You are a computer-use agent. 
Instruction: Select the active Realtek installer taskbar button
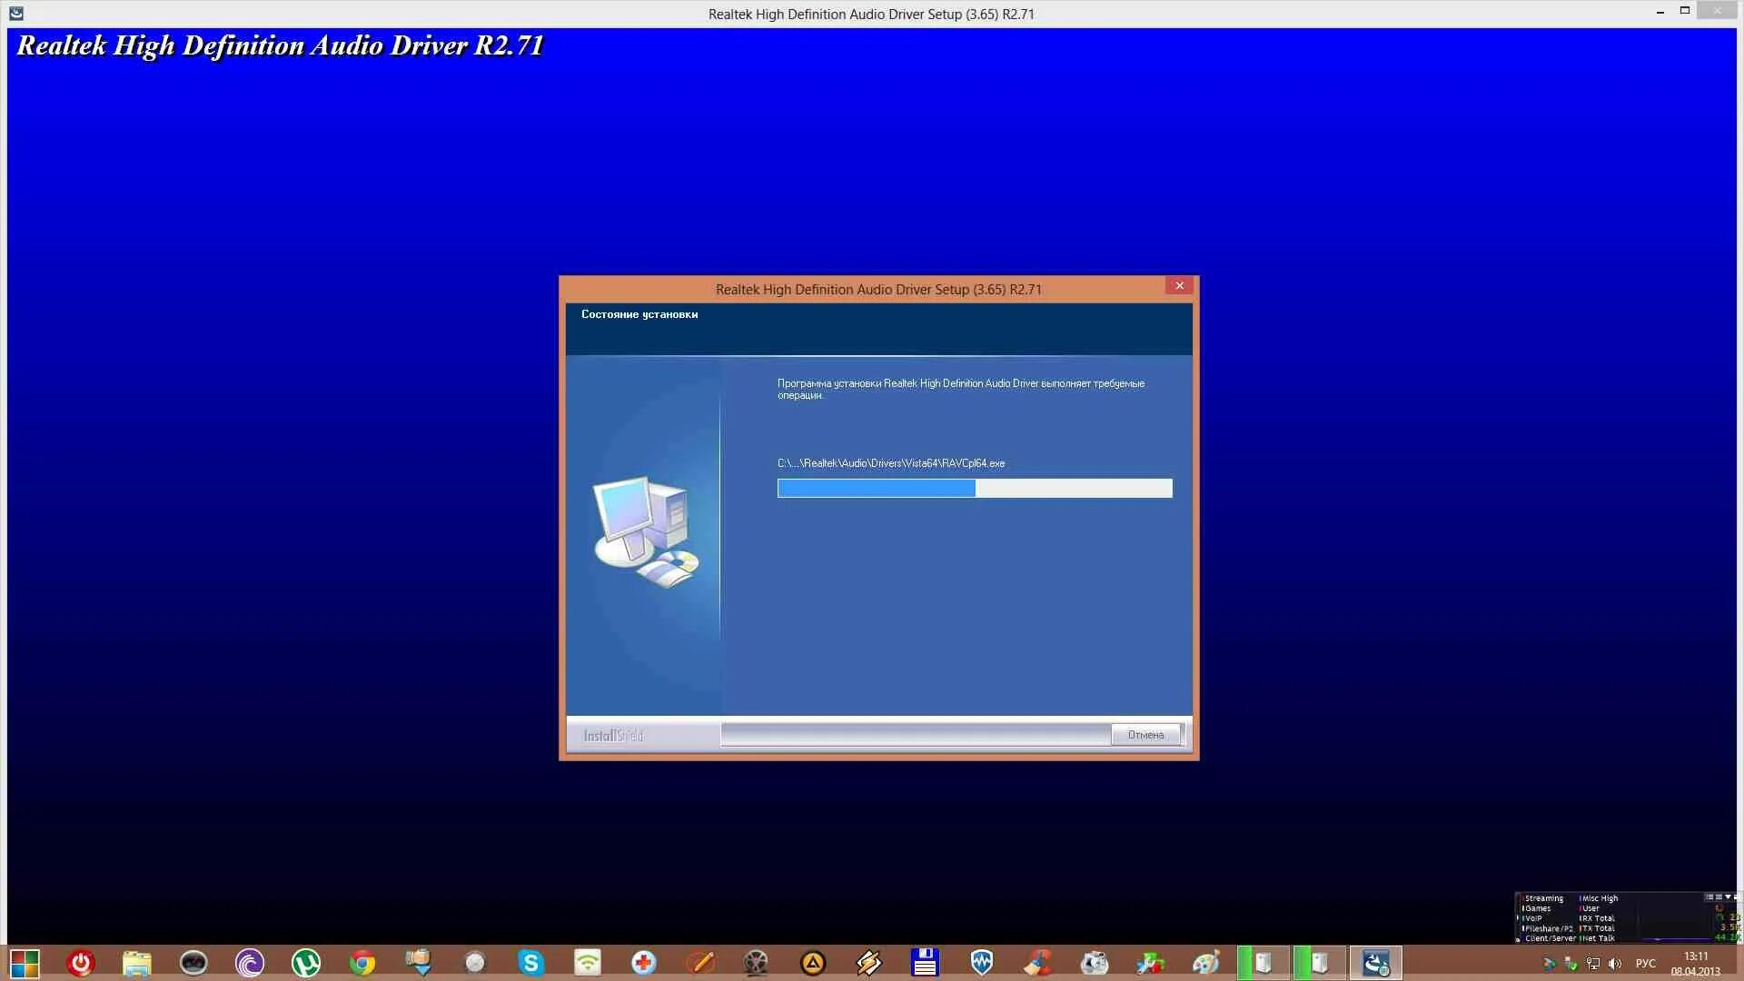pos(1375,963)
